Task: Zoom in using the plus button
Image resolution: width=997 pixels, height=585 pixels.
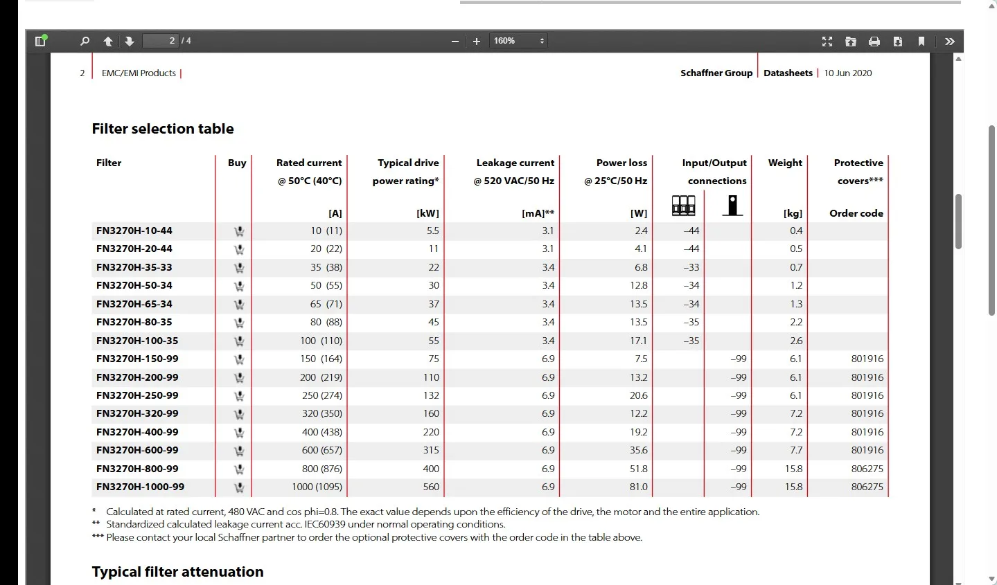Action: point(477,42)
